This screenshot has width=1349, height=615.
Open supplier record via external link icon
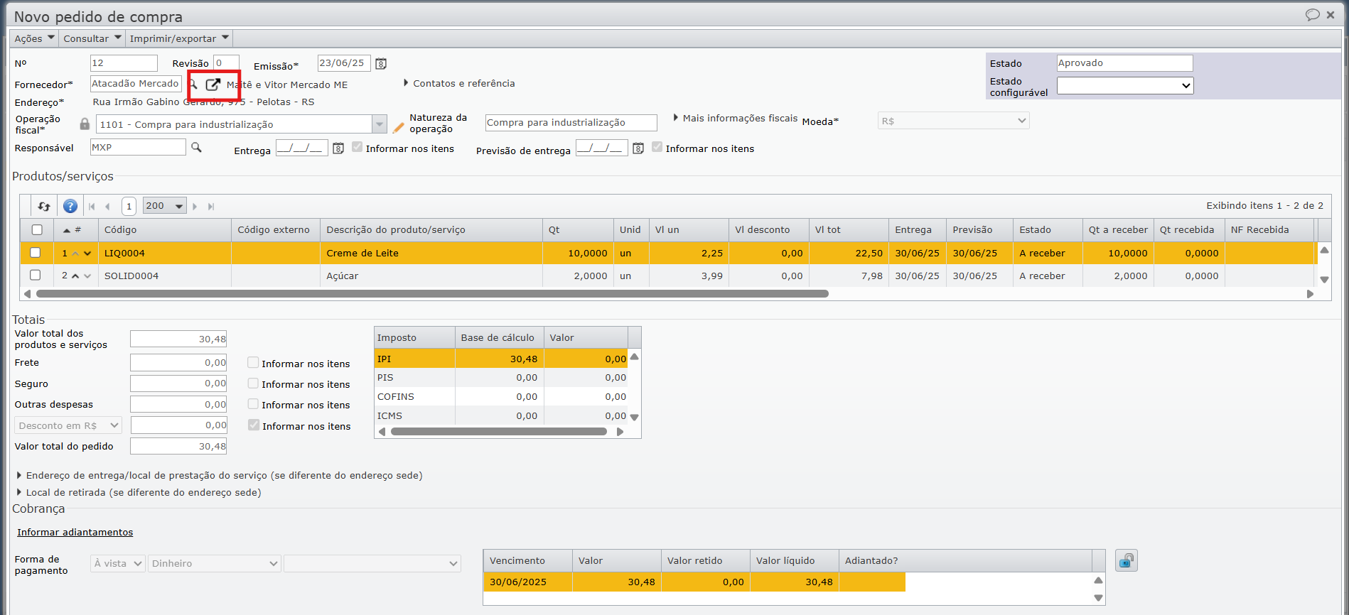click(213, 85)
